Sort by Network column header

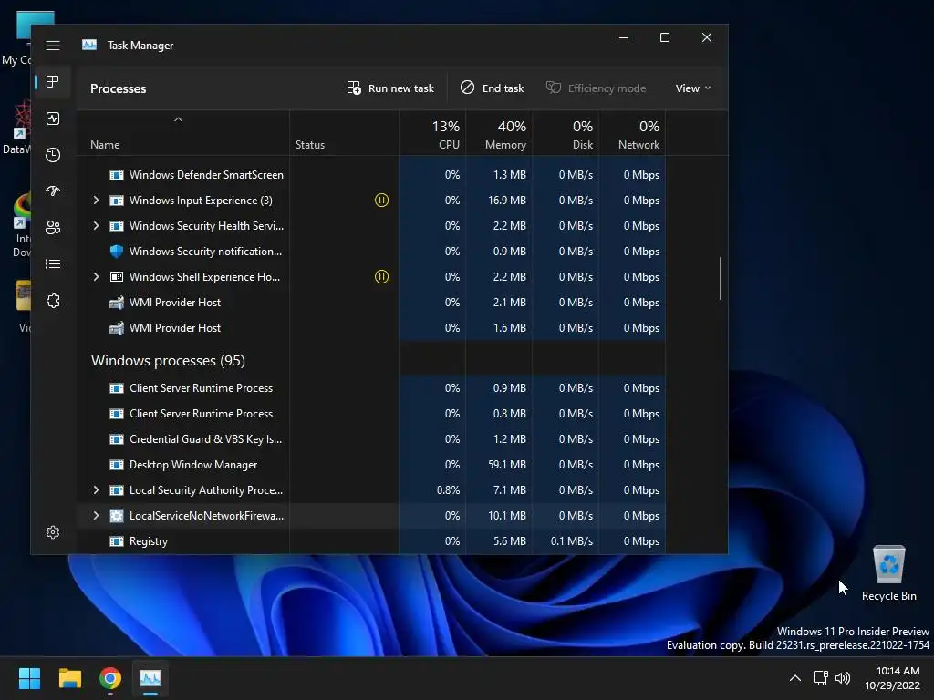point(633,133)
